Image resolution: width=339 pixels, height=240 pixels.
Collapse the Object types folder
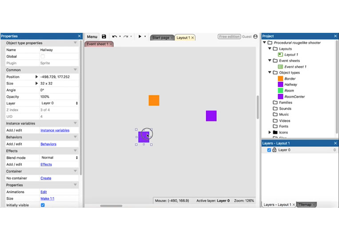point(270,72)
